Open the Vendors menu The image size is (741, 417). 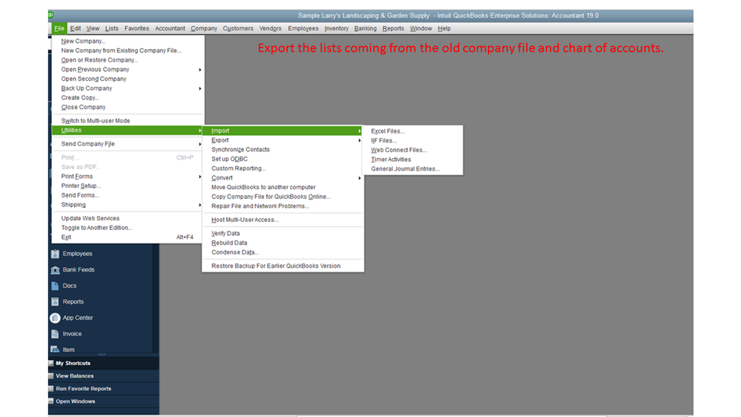[270, 28]
